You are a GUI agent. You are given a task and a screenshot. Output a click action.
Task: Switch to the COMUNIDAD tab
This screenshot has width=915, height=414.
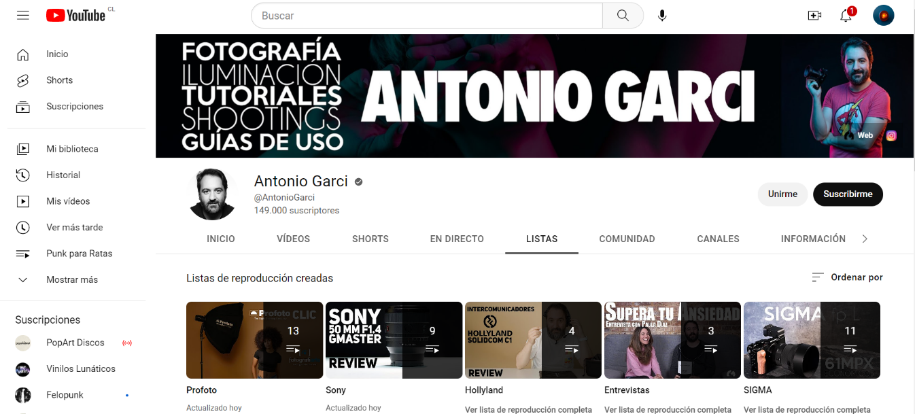pos(627,239)
